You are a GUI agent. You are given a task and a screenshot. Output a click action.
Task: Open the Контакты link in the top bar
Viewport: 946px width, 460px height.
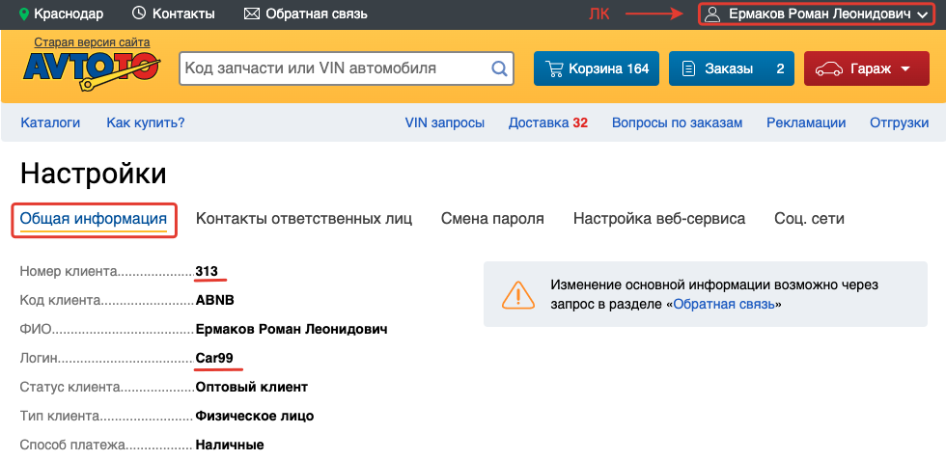coord(183,14)
